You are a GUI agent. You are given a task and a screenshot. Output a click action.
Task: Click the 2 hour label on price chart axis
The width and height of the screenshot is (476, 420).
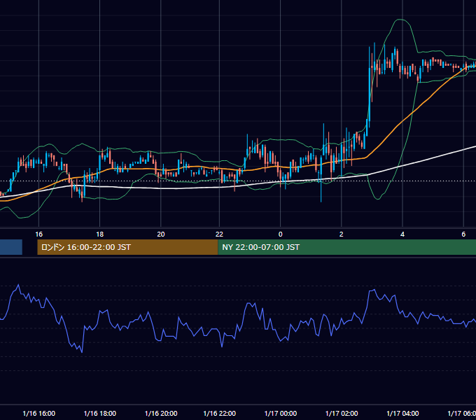[341, 234]
